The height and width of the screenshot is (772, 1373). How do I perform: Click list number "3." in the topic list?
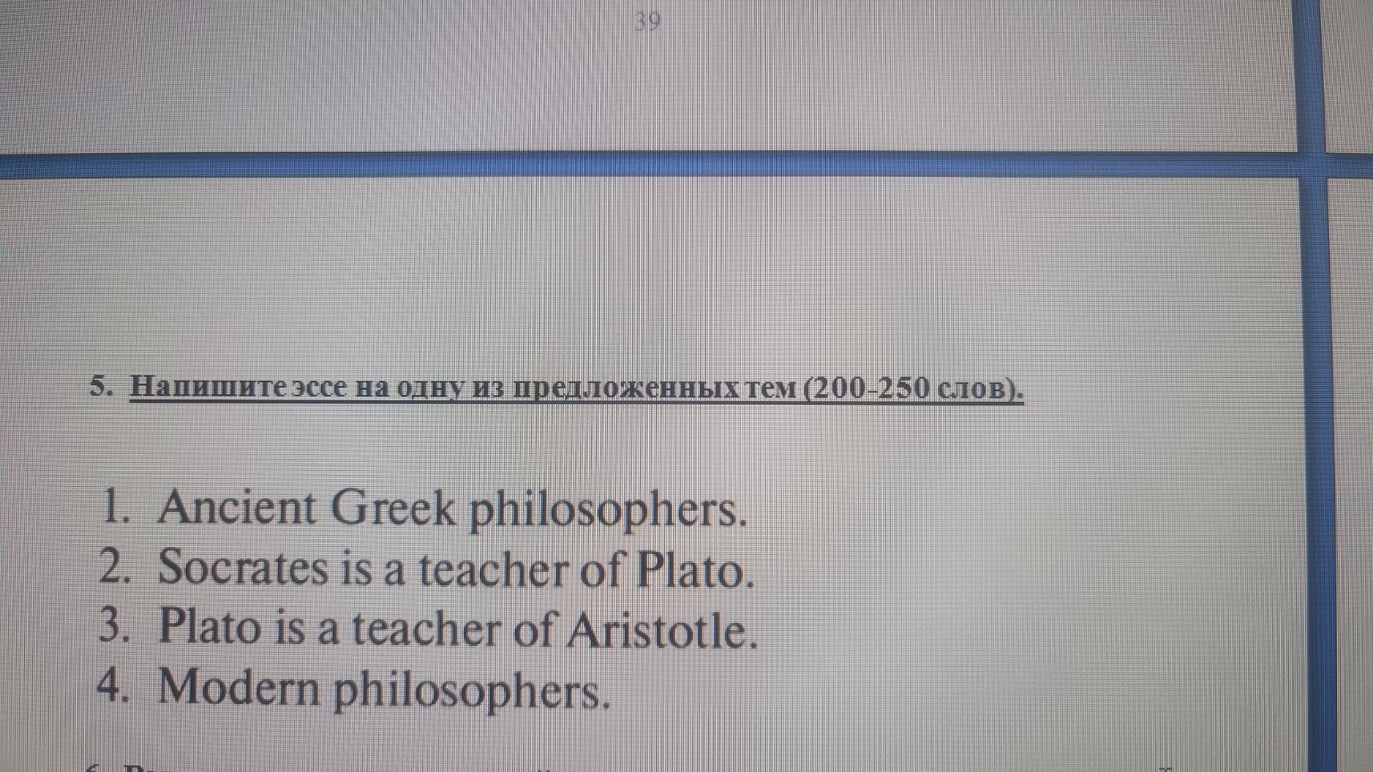[x=114, y=625]
